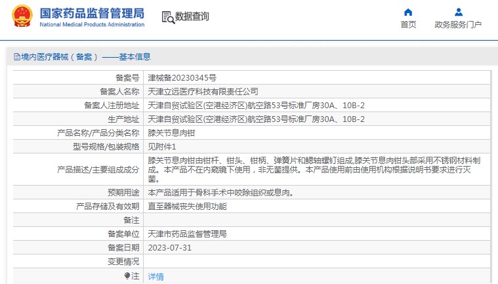Select 直至器械丧失使用功能 value

click(x=187, y=207)
